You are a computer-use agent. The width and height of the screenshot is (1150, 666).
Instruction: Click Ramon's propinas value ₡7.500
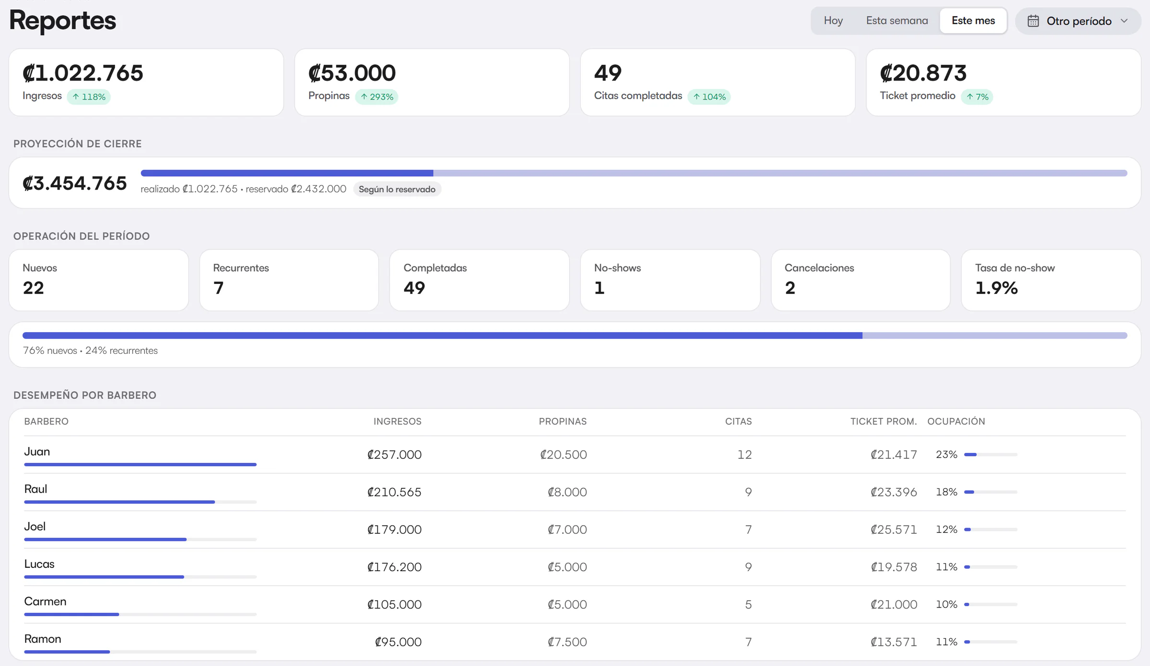(567, 642)
